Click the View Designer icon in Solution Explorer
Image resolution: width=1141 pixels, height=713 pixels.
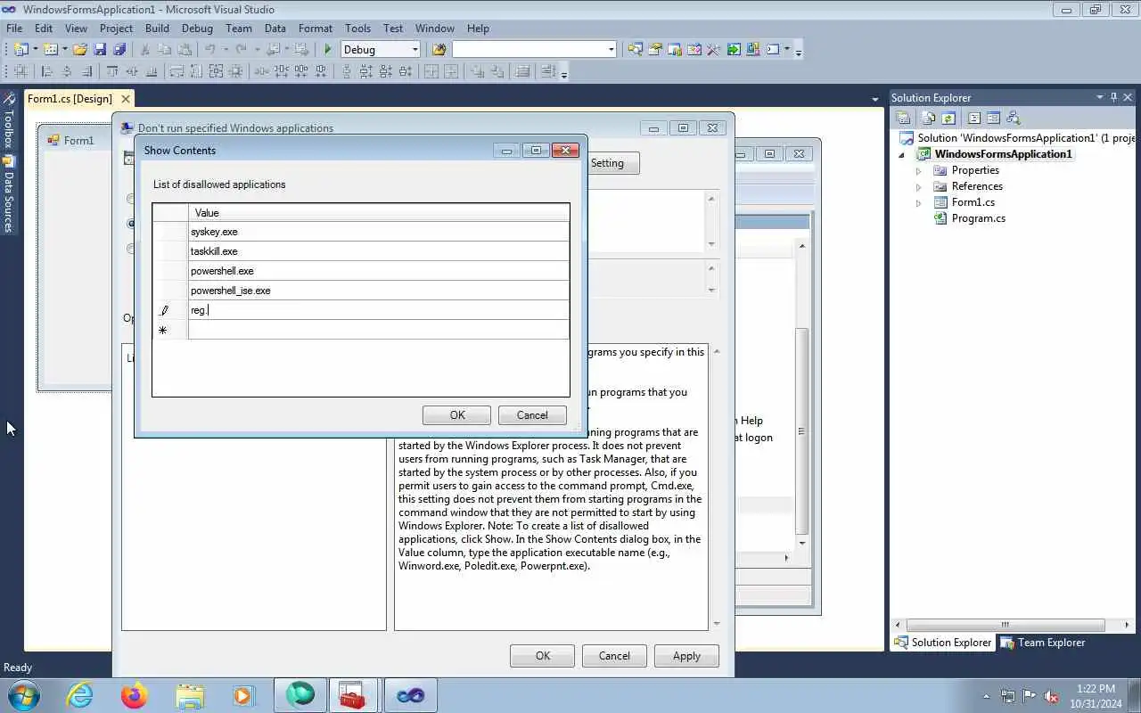[x=993, y=118]
